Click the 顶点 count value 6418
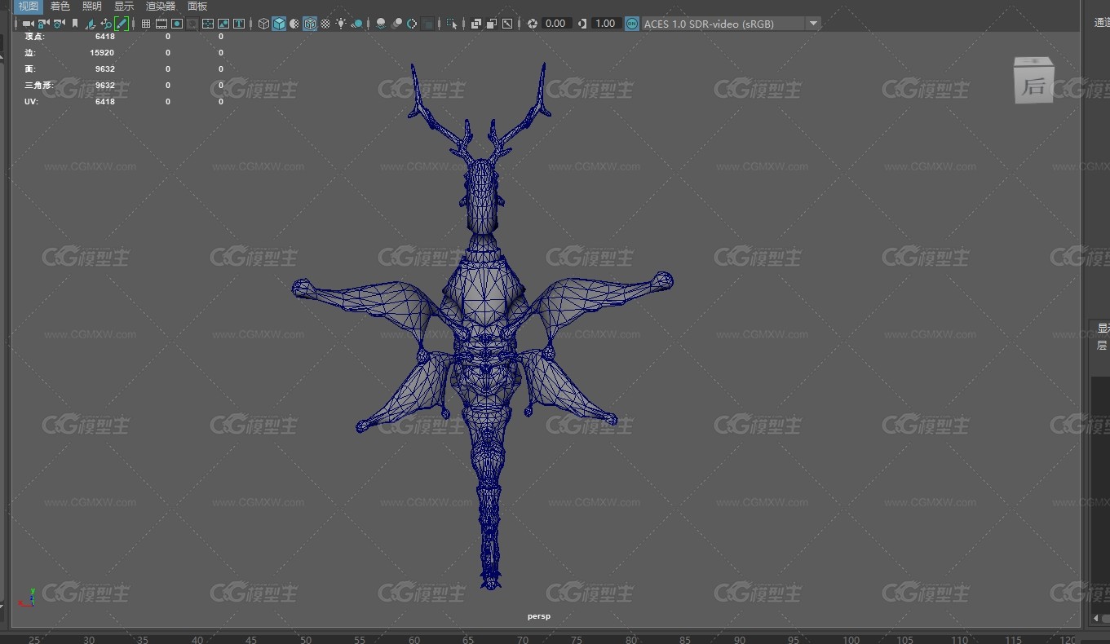The width and height of the screenshot is (1110, 644). pos(104,37)
